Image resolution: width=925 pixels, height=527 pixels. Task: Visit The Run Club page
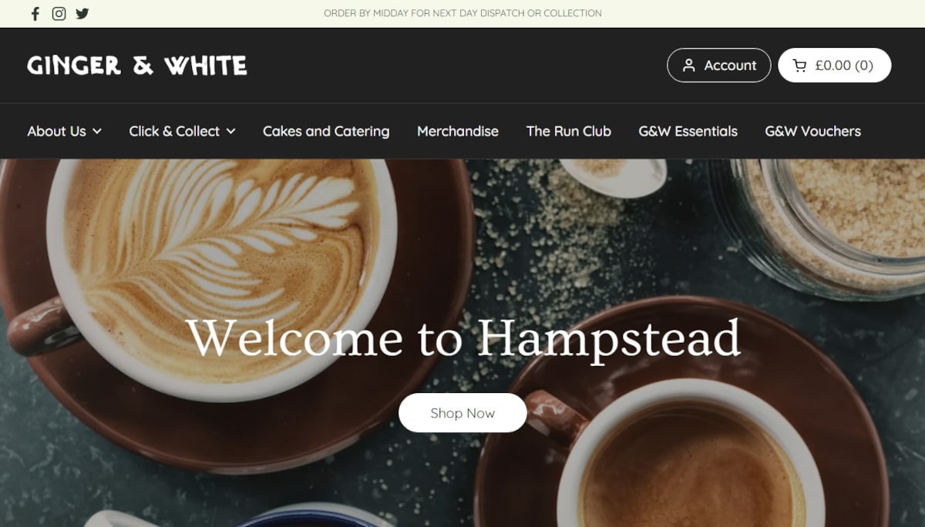coord(569,132)
